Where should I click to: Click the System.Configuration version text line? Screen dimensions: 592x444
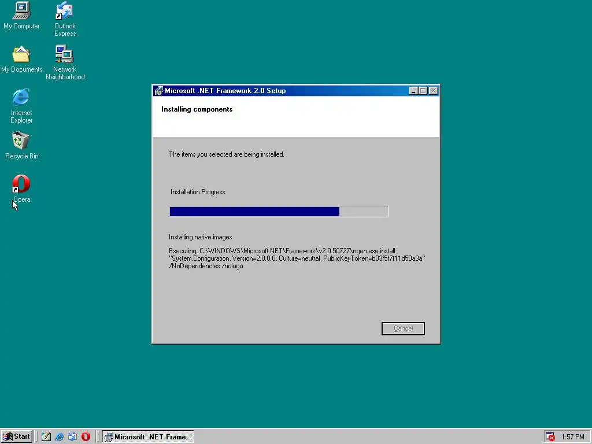(297, 258)
